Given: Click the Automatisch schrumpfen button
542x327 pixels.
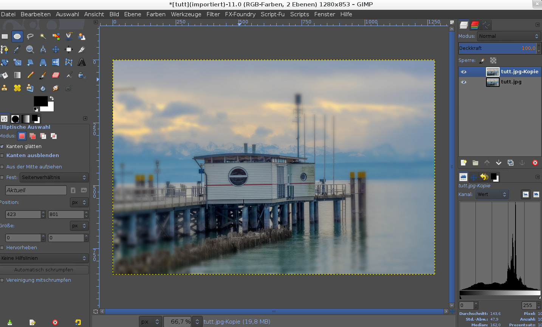Looking at the screenshot, I should click(44, 270).
